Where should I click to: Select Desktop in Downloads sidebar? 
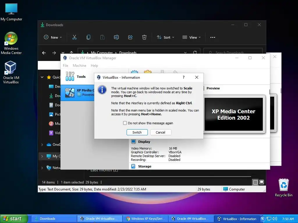tap(54, 86)
